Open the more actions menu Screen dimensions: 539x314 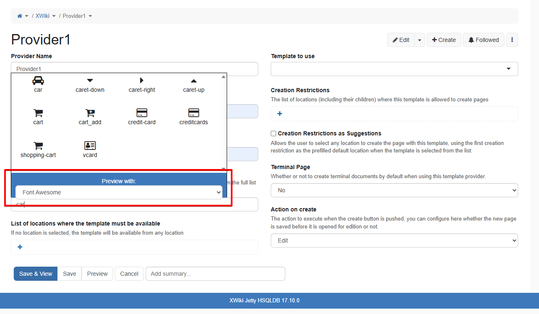tap(512, 40)
